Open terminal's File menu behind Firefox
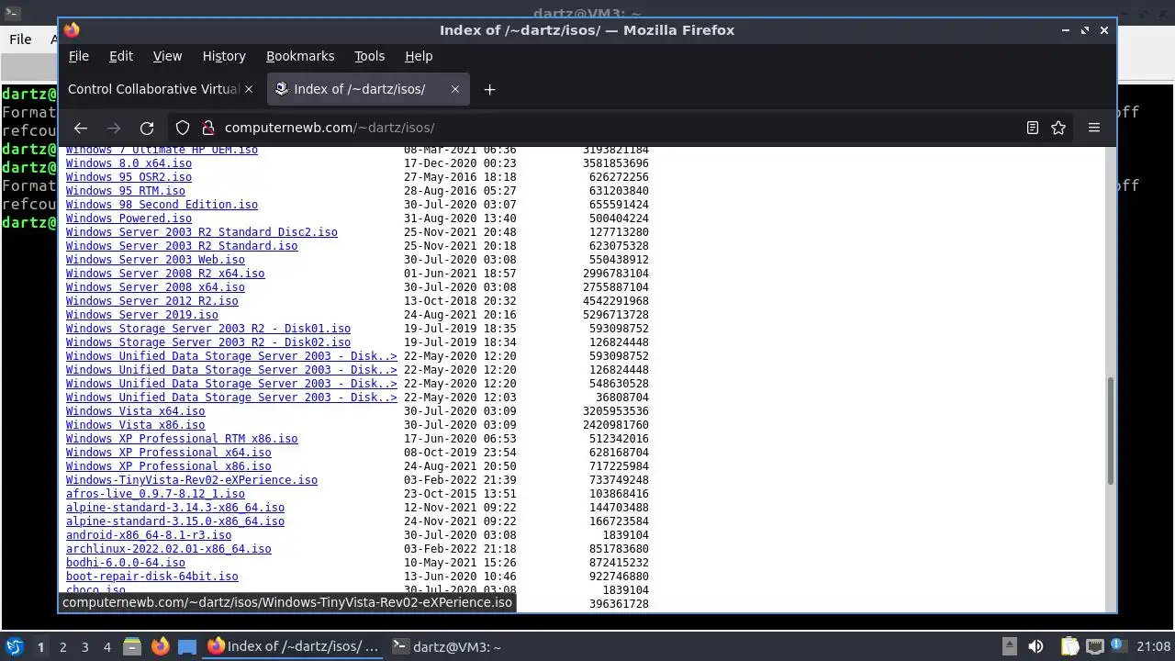Viewport: 1175px width, 661px height. [x=20, y=39]
